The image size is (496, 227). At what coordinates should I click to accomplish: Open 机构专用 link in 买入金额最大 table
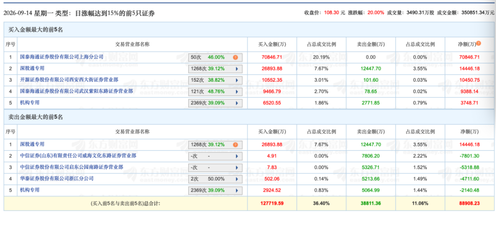30,102
